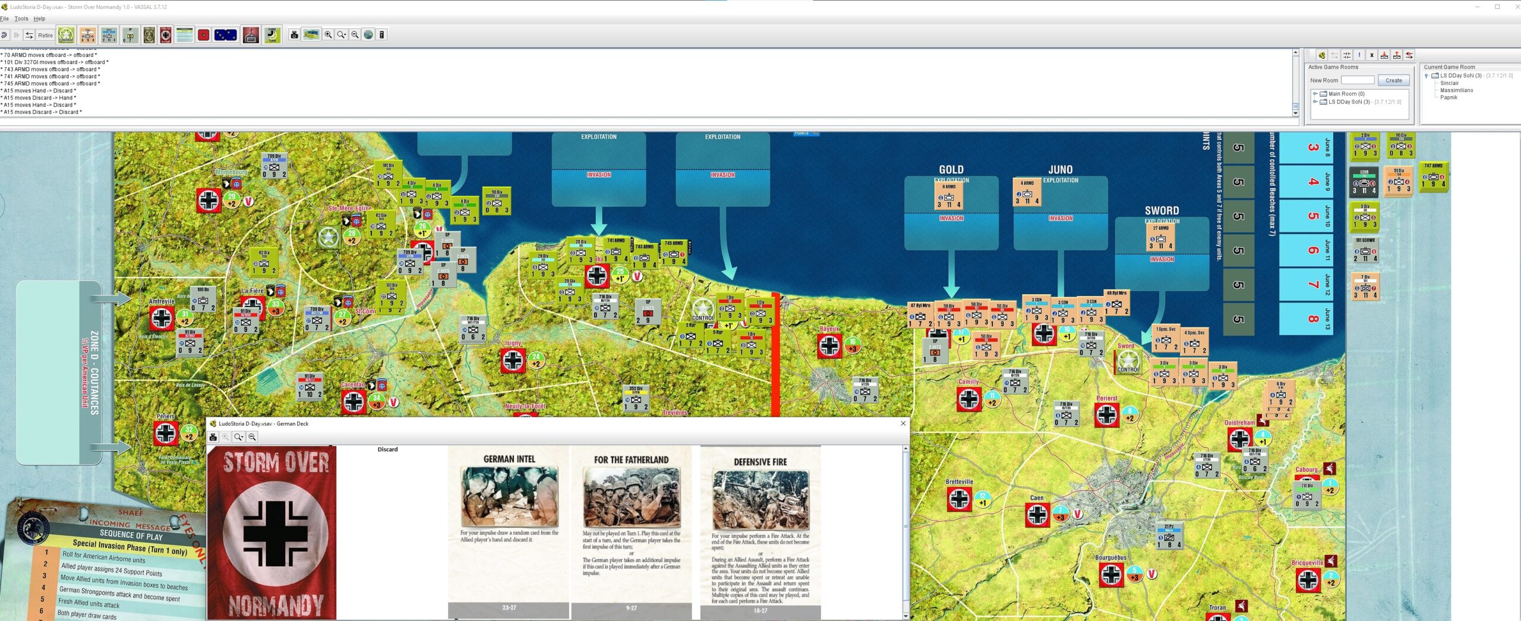Click the red crossed arrows icon

pyautogui.click(x=1409, y=55)
